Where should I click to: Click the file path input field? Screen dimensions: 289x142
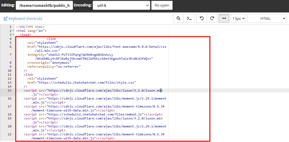point(44,5)
